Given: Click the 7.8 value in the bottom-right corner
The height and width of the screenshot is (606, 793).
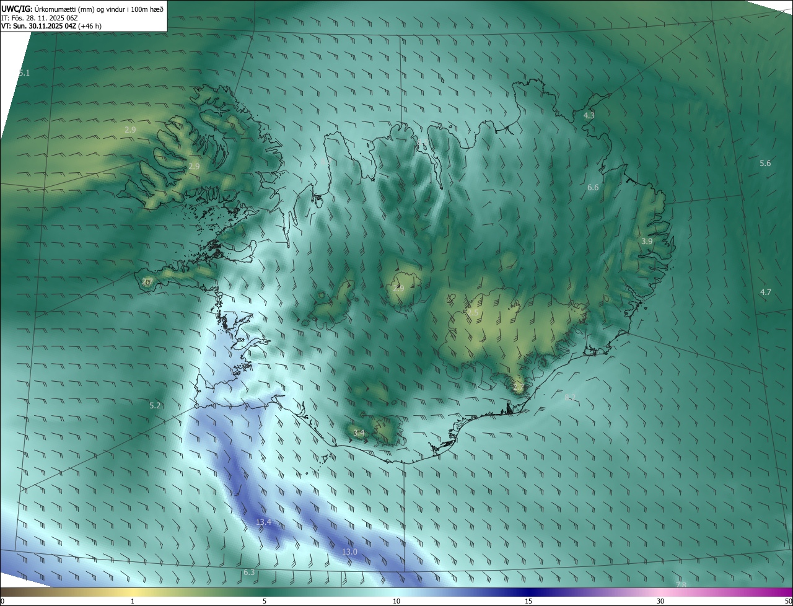Looking at the screenshot, I should (681, 584).
